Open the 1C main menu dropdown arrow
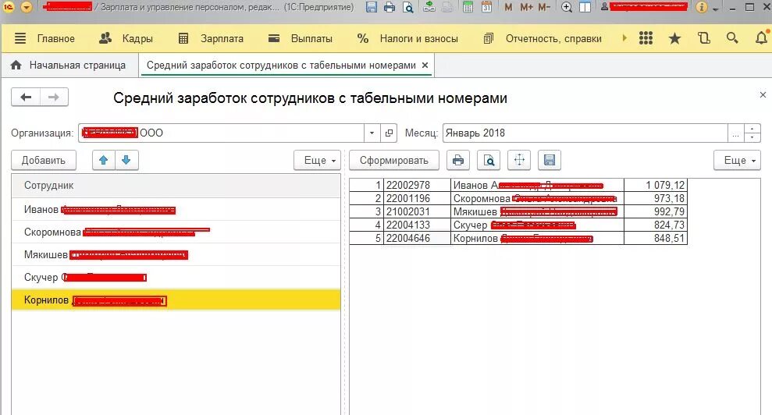 [27, 7]
